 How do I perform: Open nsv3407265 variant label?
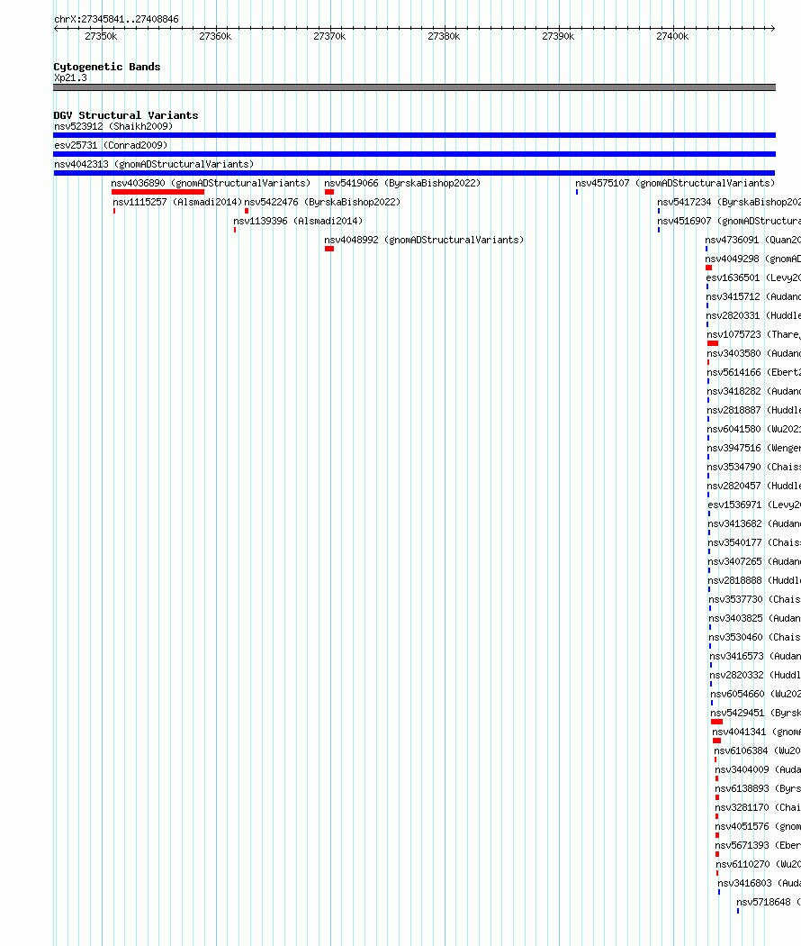pos(754,561)
